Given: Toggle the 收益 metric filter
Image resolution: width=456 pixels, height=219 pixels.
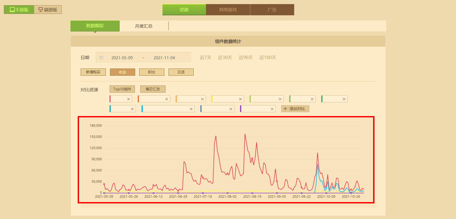Looking at the screenshot, I should tap(123, 72).
